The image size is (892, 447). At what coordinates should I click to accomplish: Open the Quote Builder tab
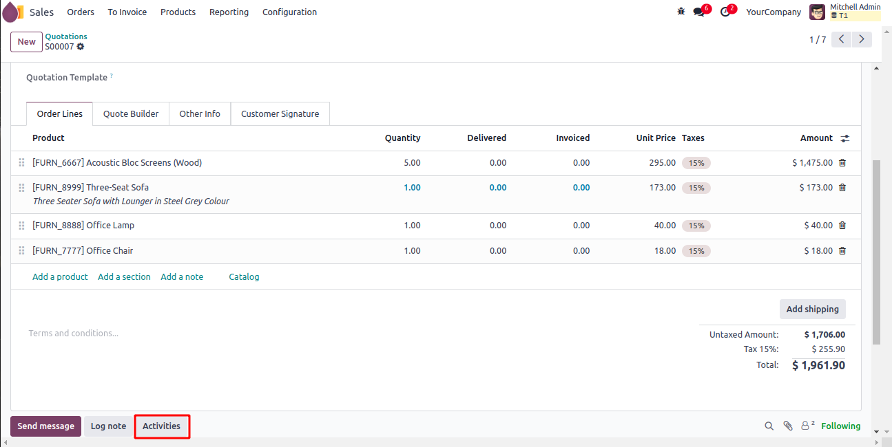pos(131,114)
